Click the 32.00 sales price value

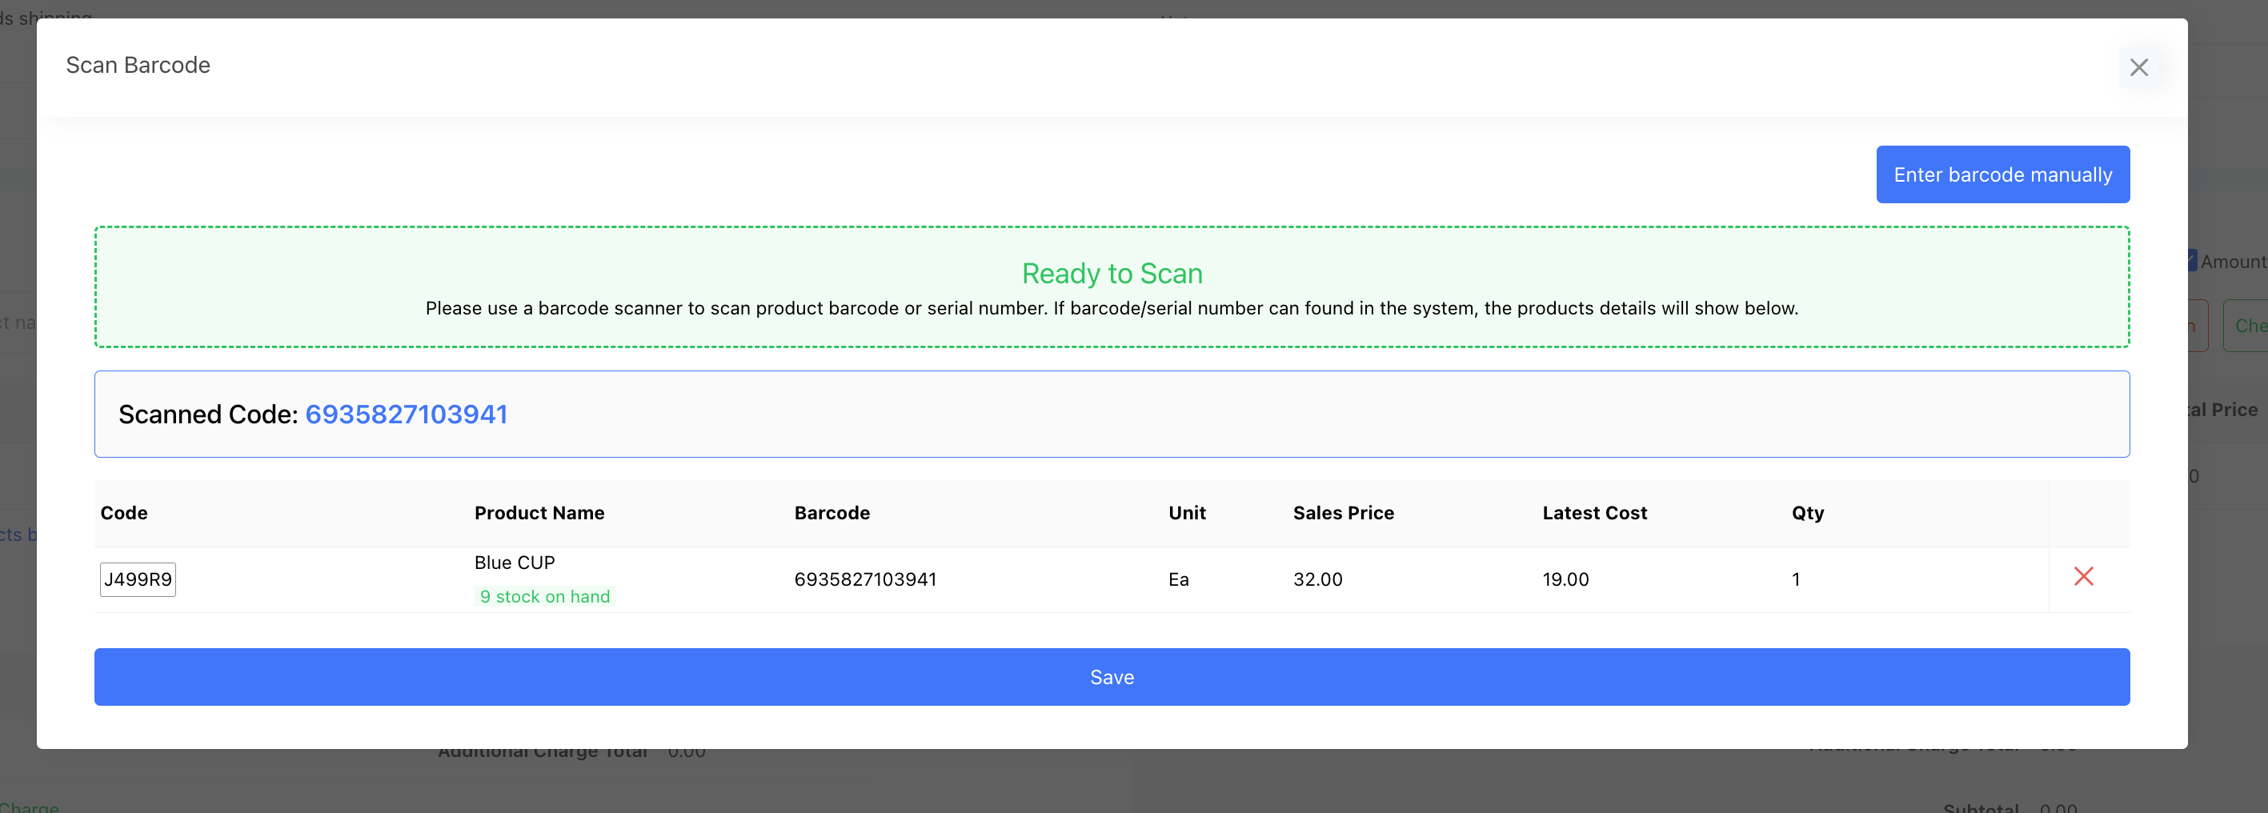(1317, 580)
